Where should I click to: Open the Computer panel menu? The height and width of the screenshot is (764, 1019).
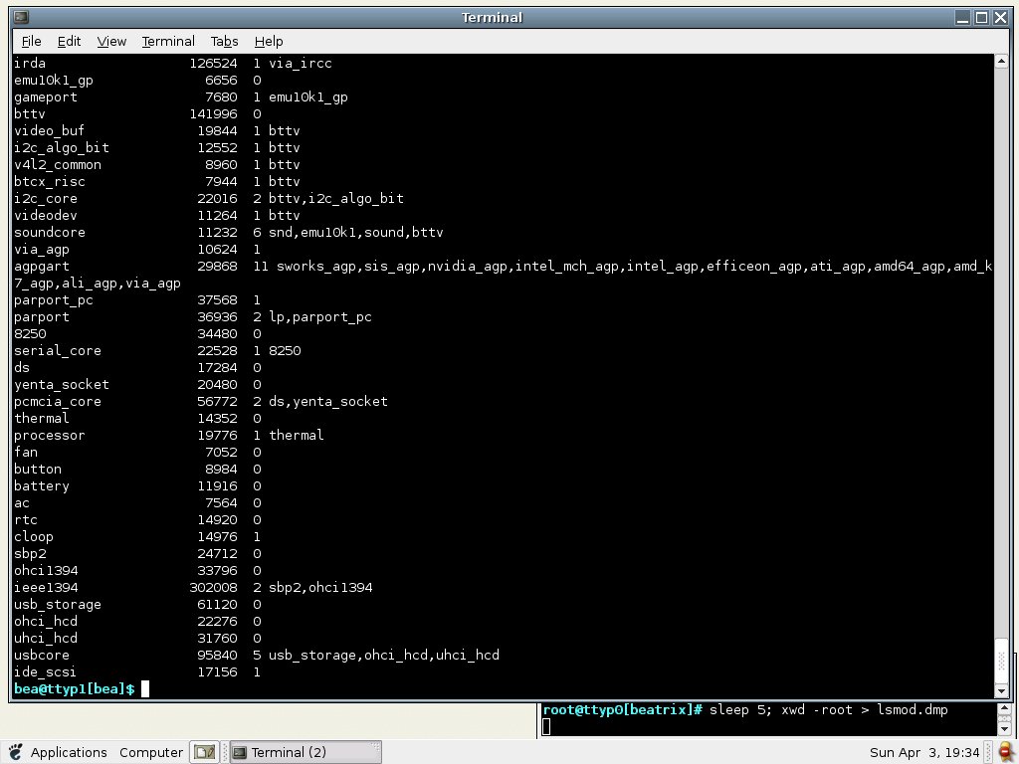[151, 752]
